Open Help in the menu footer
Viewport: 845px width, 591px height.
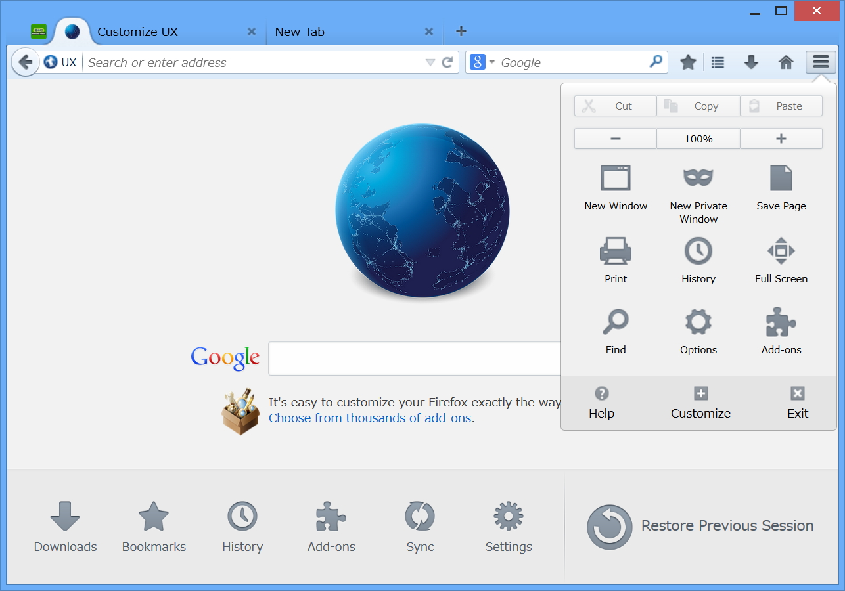[x=601, y=403]
